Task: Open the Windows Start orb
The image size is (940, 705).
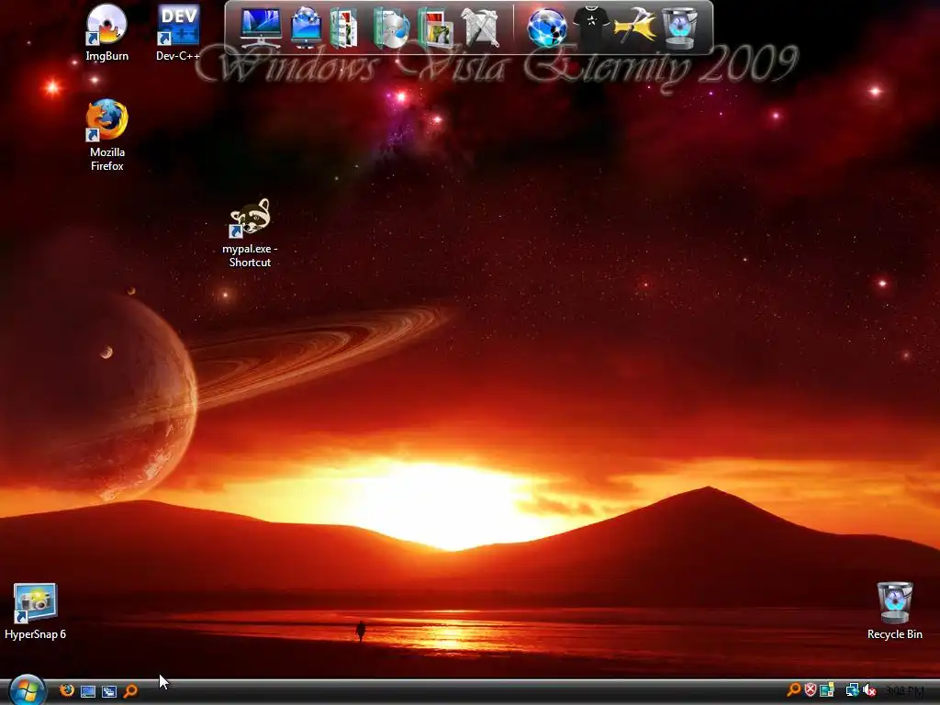Action: tap(27, 690)
